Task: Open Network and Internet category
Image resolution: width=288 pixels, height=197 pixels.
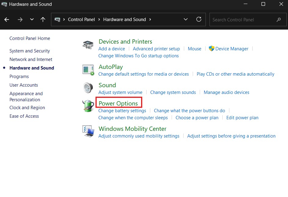Action: coord(31,59)
